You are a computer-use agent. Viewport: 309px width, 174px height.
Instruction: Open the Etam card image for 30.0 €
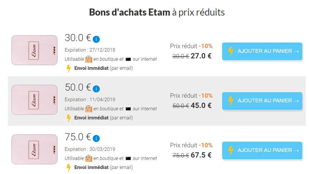[x=35, y=50]
